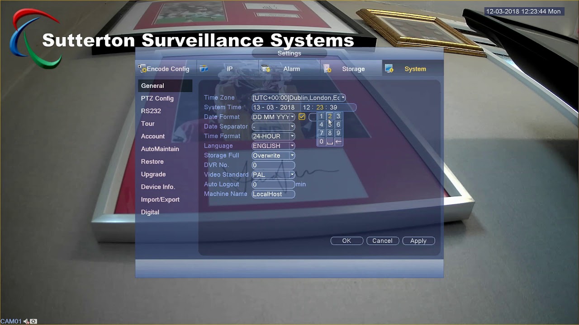
Task: Open Device Info. in sidebar
Action: 157,187
